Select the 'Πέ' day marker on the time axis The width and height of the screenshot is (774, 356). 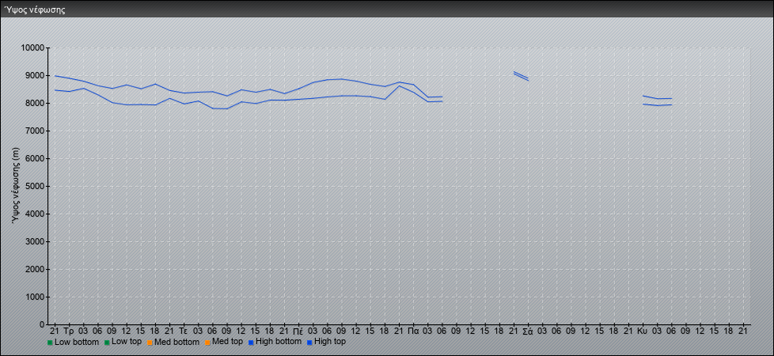(298, 331)
